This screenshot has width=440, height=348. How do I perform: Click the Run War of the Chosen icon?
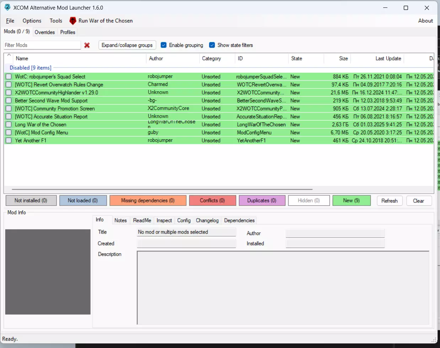click(73, 21)
